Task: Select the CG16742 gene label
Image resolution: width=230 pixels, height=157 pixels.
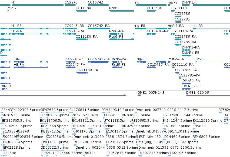Action: [95, 2]
